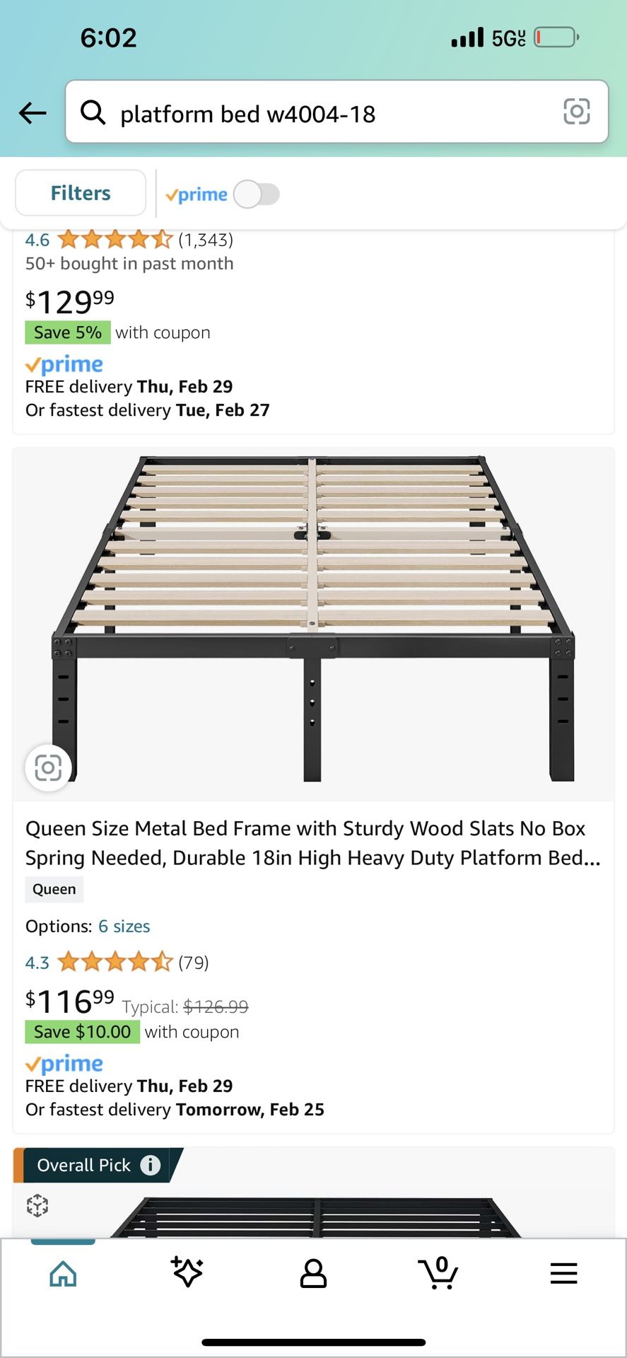Open the account profile tab
This screenshot has height=1358, width=627.
tap(313, 1274)
